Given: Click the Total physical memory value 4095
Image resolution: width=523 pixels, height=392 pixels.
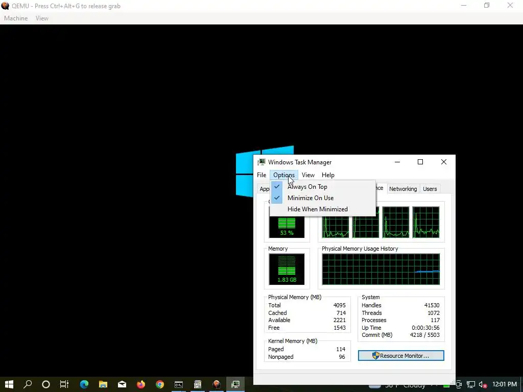Looking at the screenshot, I should point(339,305).
